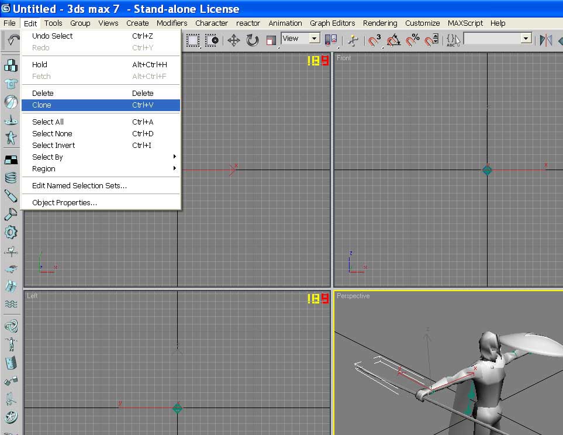Activate the Select and Rotate tool

[x=253, y=40]
